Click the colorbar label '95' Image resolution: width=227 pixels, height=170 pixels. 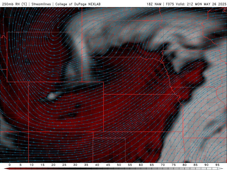click(217, 165)
